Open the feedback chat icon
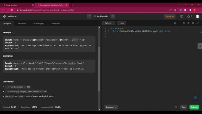 click(195, 97)
